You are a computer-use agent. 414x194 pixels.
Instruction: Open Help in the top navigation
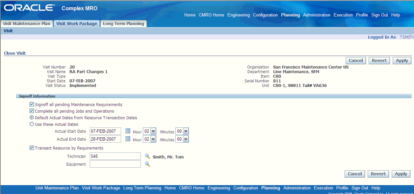tap(396, 15)
